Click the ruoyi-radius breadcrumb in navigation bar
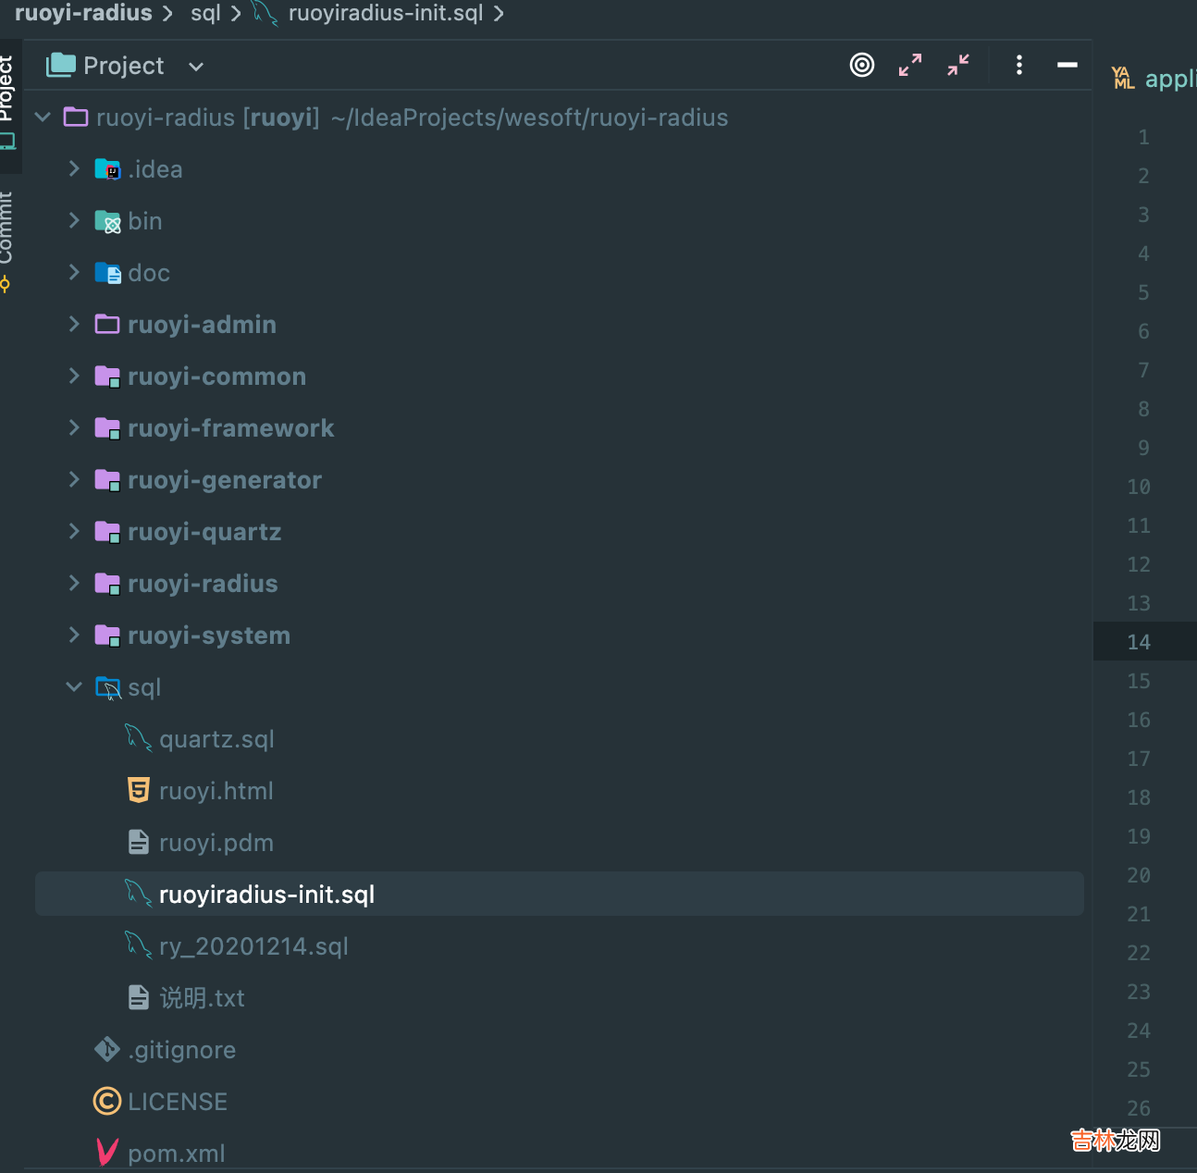Image resolution: width=1197 pixels, height=1173 pixels. [x=83, y=14]
